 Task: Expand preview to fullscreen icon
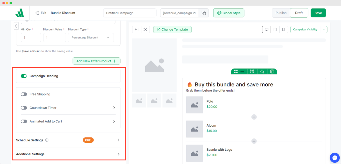click(x=146, y=29)
